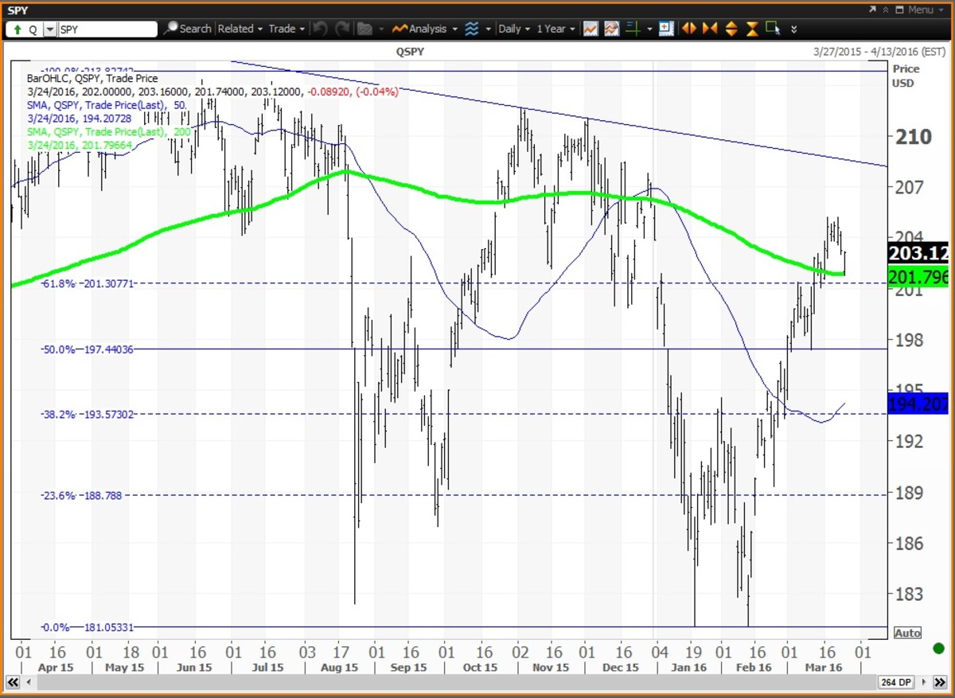Click the blue 194.207 SMA price label

(920, 404)
